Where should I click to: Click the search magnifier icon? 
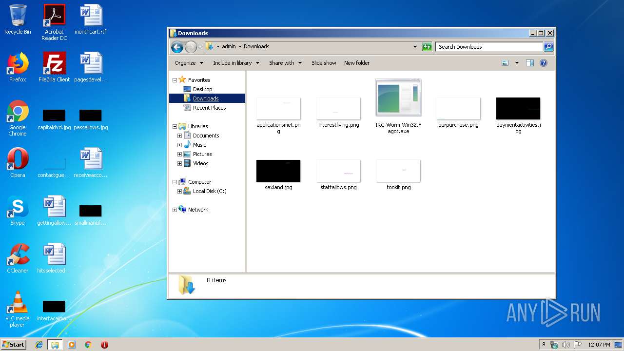coord(548,47)
